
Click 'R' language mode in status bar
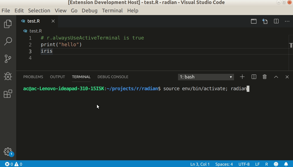(x=266, y=164)
